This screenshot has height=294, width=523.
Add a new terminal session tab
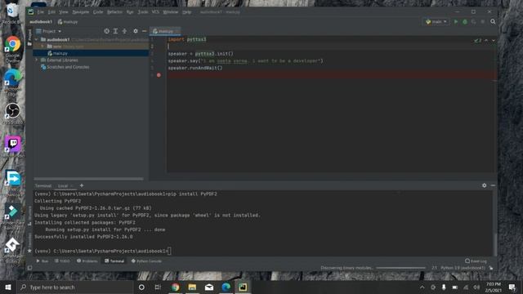[x=82, y=185]
